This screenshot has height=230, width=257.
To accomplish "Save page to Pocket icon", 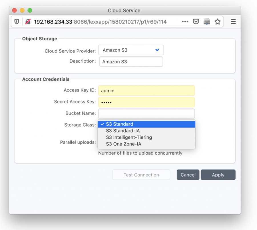I will 196,21.
